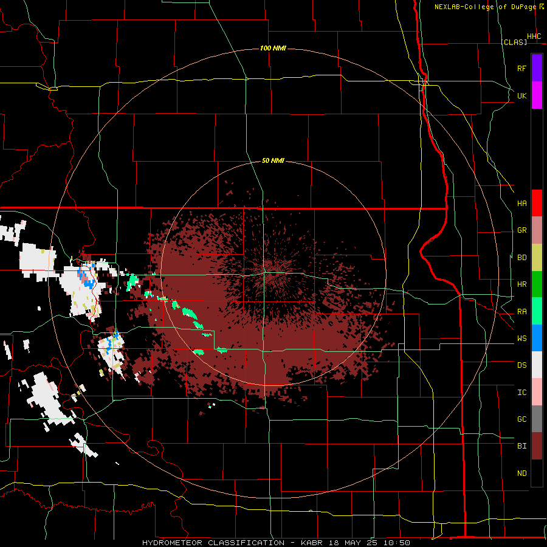Click the RF legend label
Viewport: 547px width, 547px height.
click(521, 68)
